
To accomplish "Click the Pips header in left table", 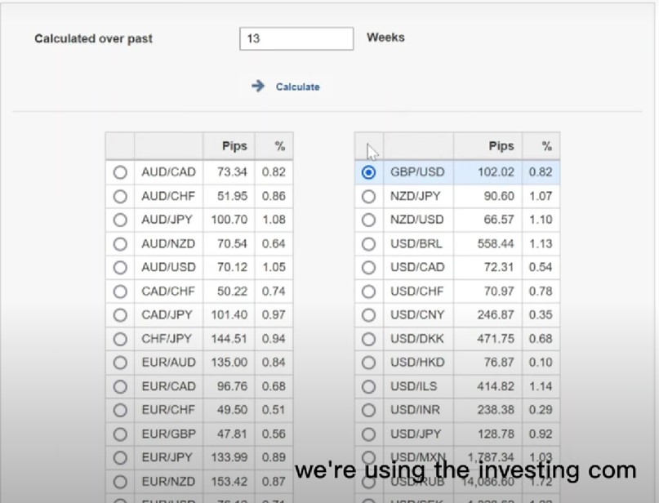I will point(234,146).
